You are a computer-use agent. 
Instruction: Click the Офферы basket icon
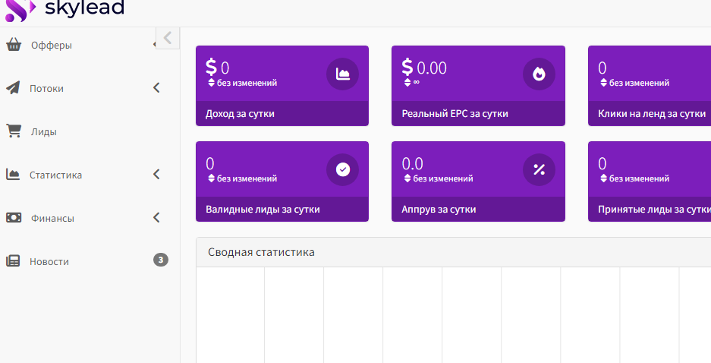[14, 45]
